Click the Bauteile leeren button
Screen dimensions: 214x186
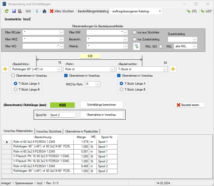coord(190,105)
